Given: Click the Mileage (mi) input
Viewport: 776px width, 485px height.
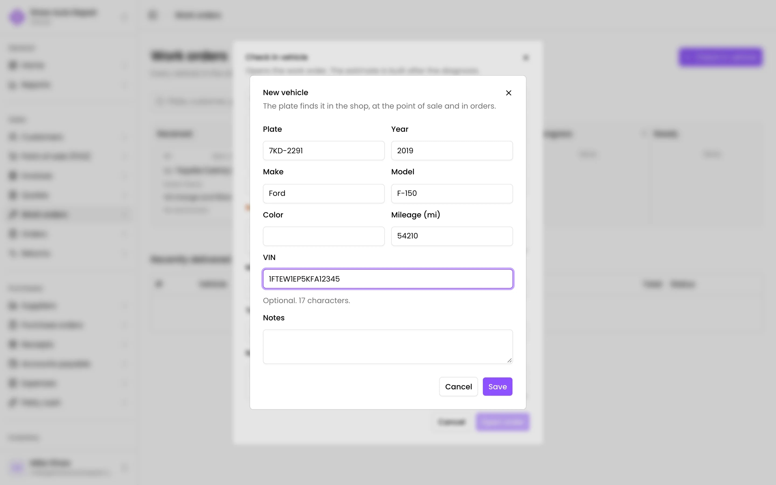Looking at the screenshot, I should click(x=452, y=236).
